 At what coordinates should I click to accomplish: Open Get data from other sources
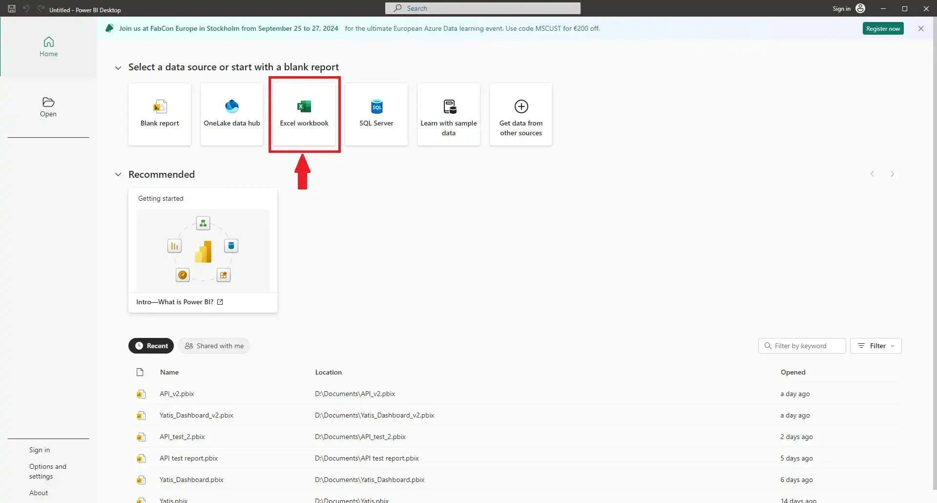click(521, 114)
